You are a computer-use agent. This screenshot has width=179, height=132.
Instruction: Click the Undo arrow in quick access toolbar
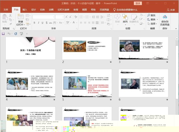click(9, 34)
